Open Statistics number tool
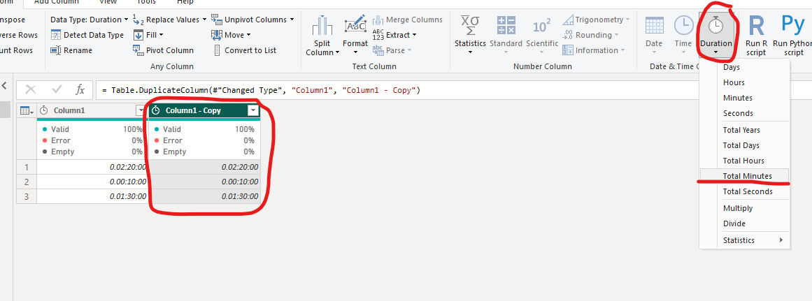 [x=470, y=34]
